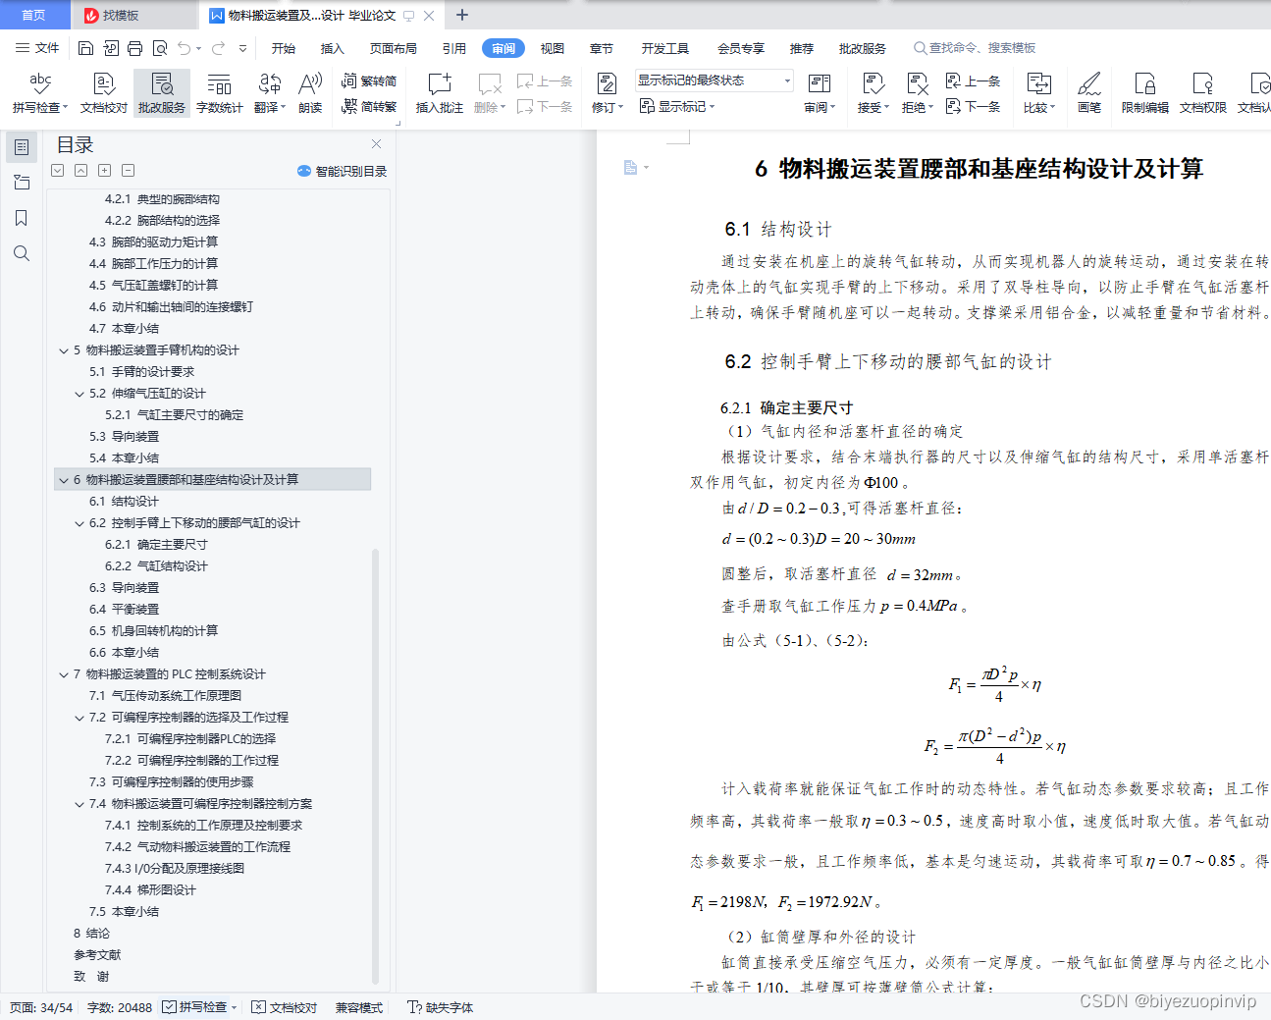Jump to 7.4.4 梯形图设计 in outline
Image resolution: width=1271 pixels, height=1020 pixels.
(x=150, y=890)
